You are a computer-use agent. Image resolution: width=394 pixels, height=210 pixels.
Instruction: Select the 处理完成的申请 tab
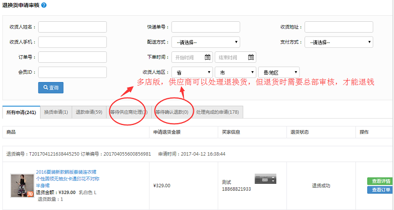217,112
